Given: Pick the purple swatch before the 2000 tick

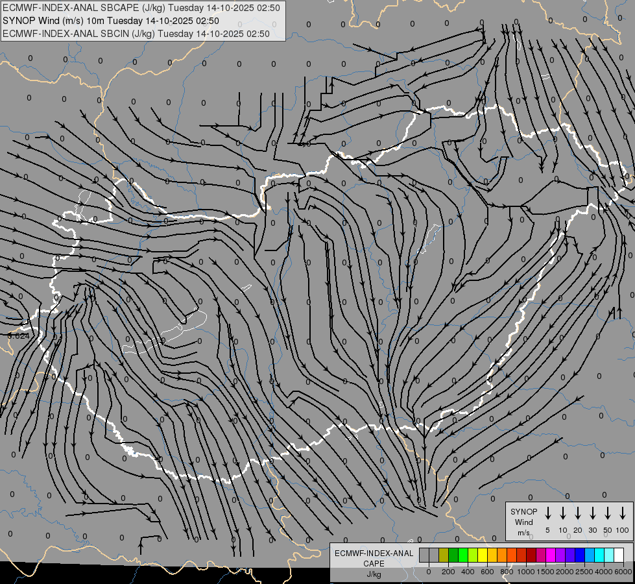Looking at the screenshot, I should (560, 555).
